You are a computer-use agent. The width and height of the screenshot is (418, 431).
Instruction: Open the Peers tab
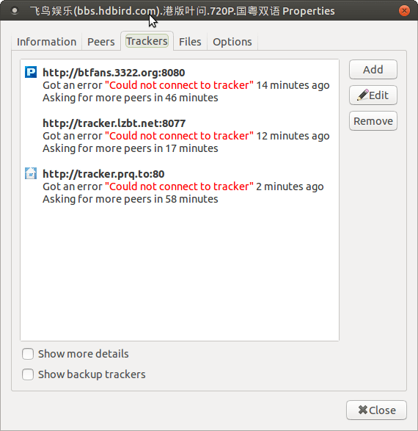101,42
